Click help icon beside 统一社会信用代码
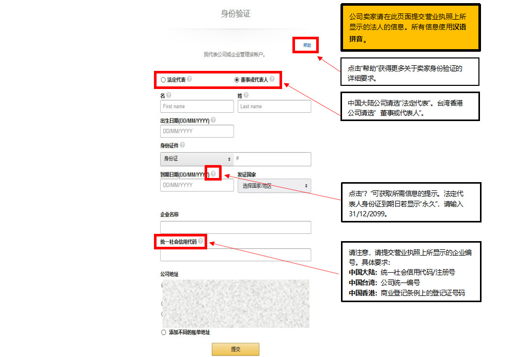Screen dimensions: 512x357 click(200, 241)
